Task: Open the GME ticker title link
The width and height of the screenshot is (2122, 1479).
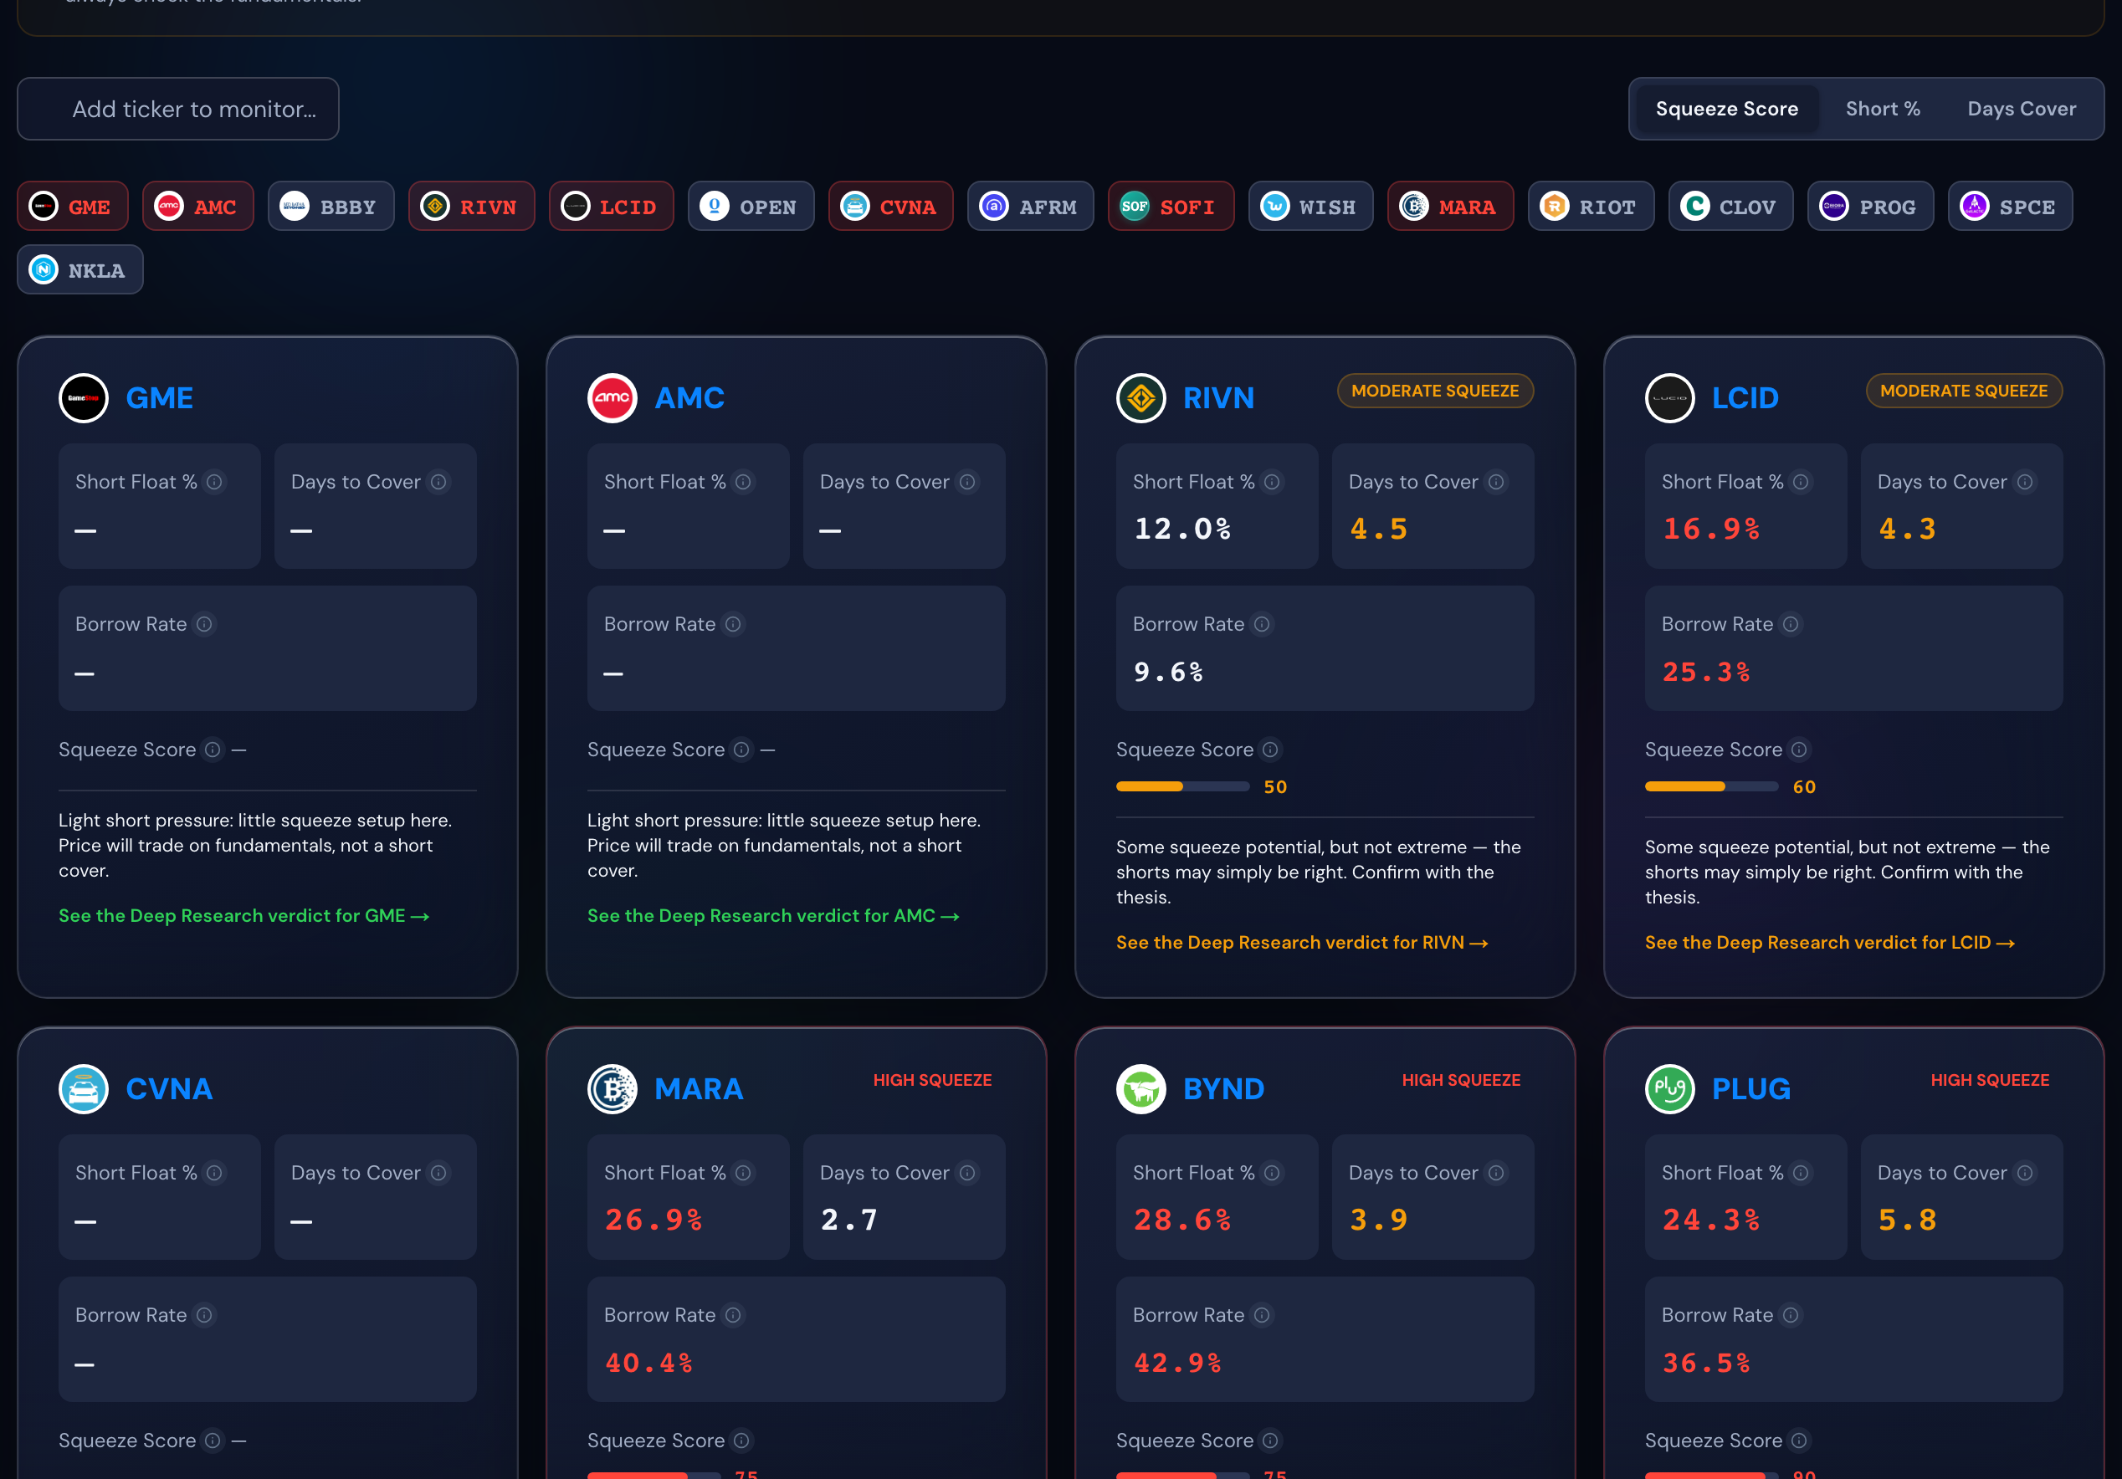Action: [x=159, y=398]
